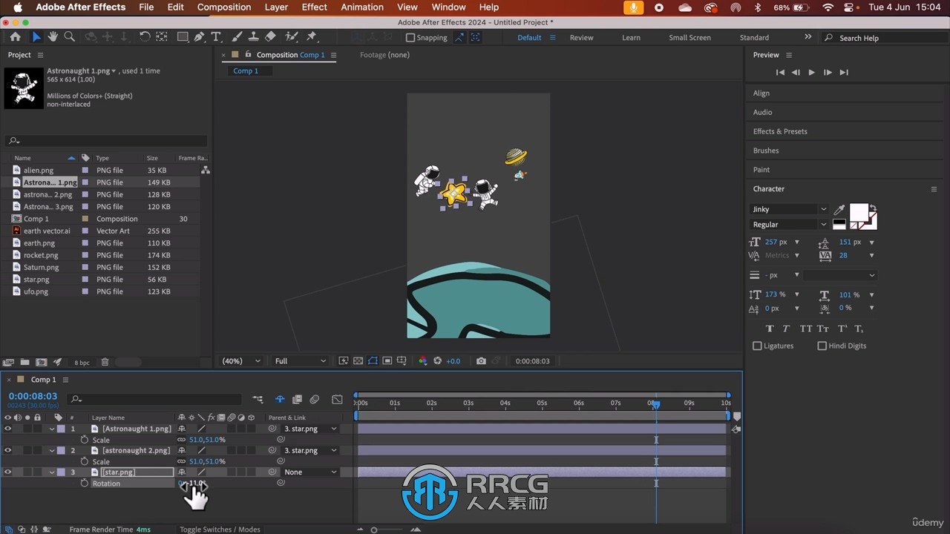Collapse the astronaught 2.png layer properties
The height and width of the screenshot is (534, 950).
[52, 450]
